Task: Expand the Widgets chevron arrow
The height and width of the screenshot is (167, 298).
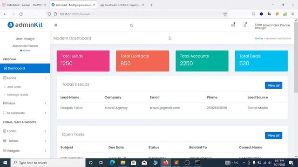Action: coord(45,151)
